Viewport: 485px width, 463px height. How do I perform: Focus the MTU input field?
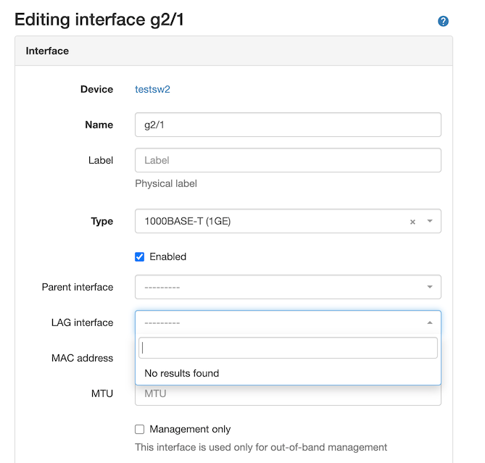pyautogui.click(x=288, y=394)
